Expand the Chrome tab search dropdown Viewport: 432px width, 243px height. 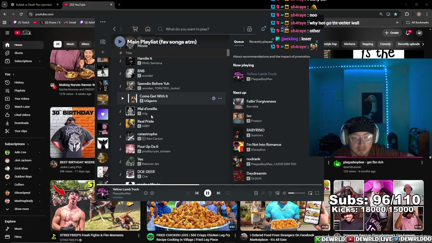[4, 5]
